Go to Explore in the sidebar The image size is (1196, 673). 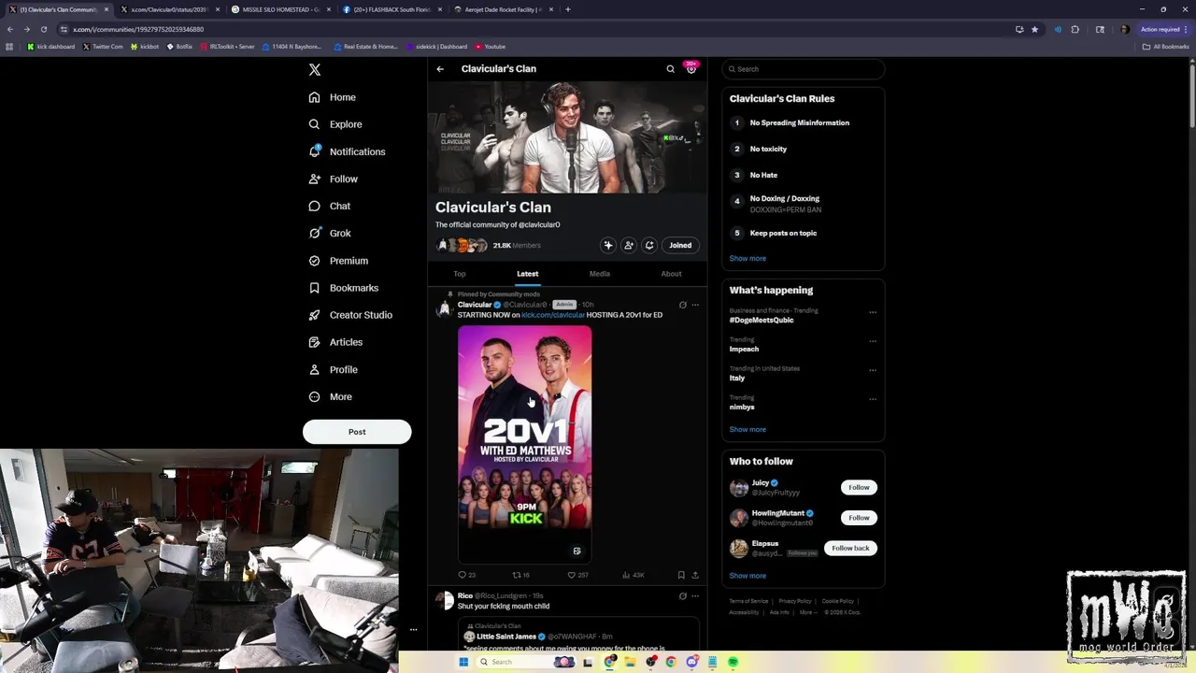point(335,124)
